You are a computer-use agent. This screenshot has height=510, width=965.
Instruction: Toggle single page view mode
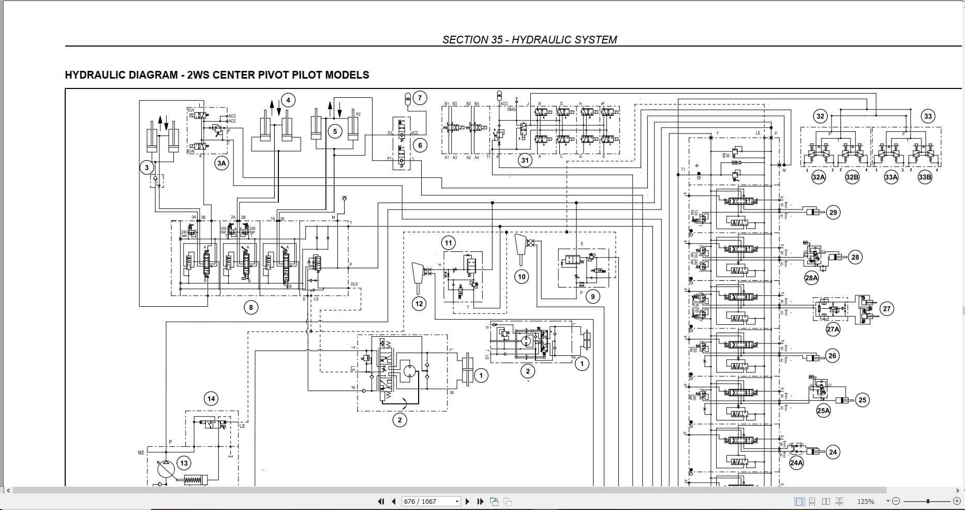pyautogui.click(x=799, y=501)
